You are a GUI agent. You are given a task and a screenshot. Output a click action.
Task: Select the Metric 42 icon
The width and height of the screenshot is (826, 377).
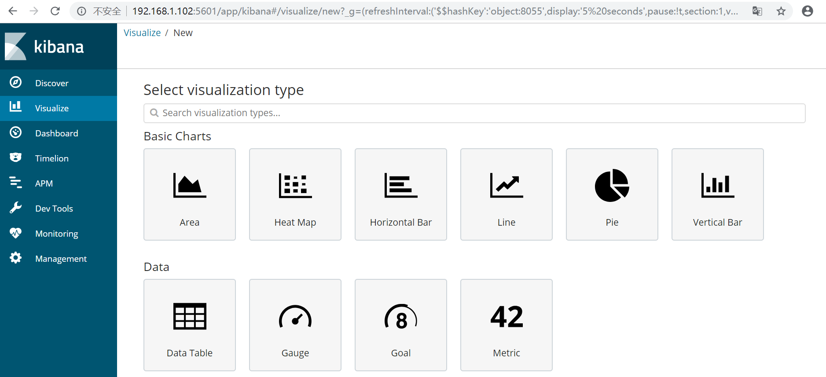507,316
